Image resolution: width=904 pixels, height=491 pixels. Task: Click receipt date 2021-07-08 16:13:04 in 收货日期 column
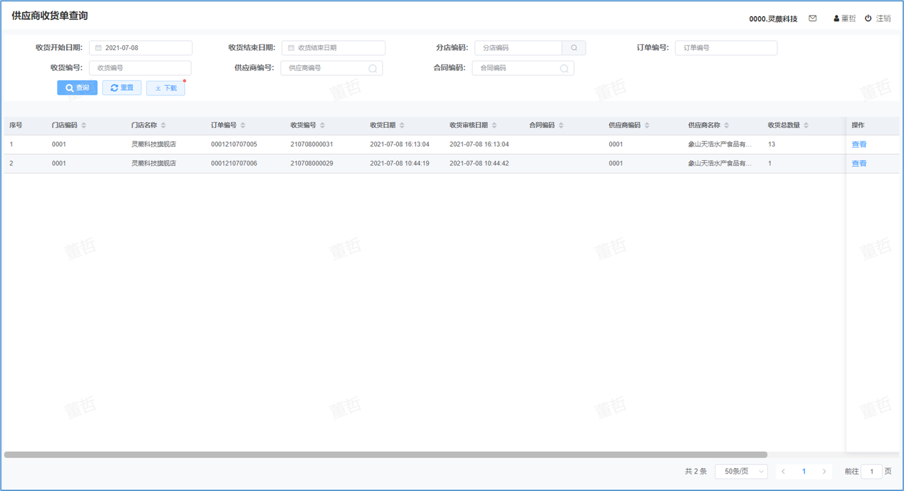(400, 145)
